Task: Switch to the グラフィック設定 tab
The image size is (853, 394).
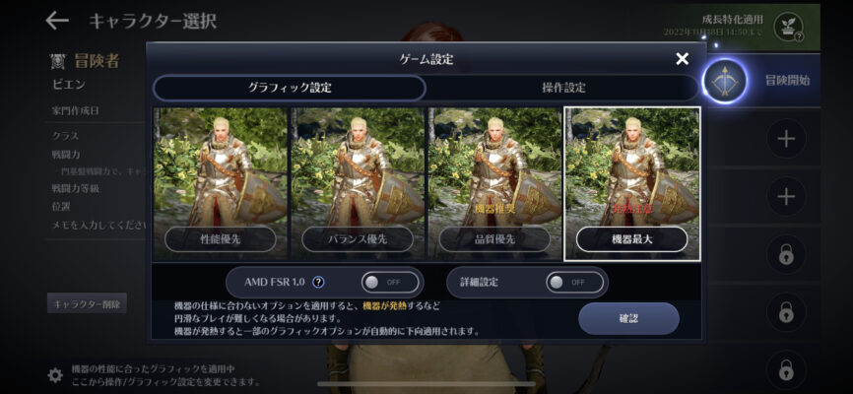Action: coord(290,88)
